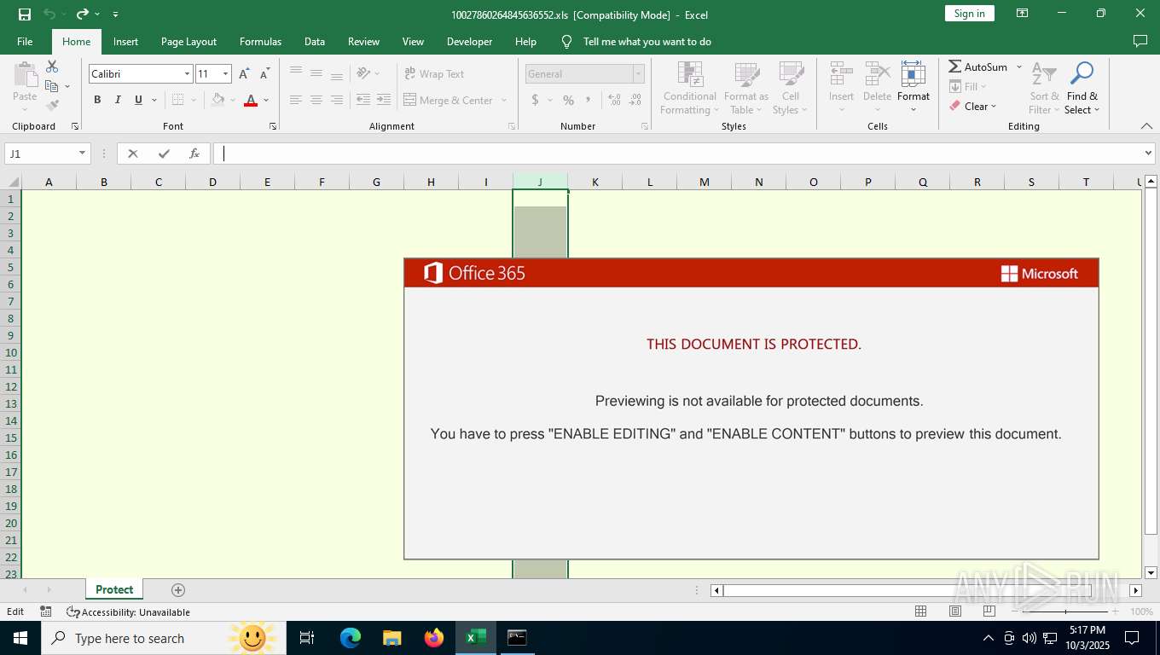
Task: Open the AutoSum dropdown arrow
Action: coord(1018,67)
